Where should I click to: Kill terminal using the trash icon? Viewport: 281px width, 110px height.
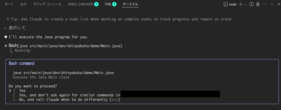point(258,4)
